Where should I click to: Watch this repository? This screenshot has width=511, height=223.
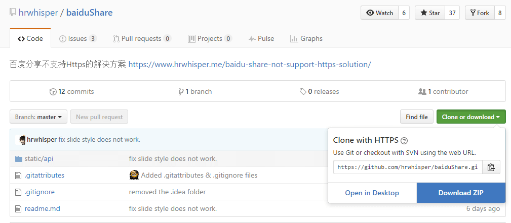click(x=379, y=13)
